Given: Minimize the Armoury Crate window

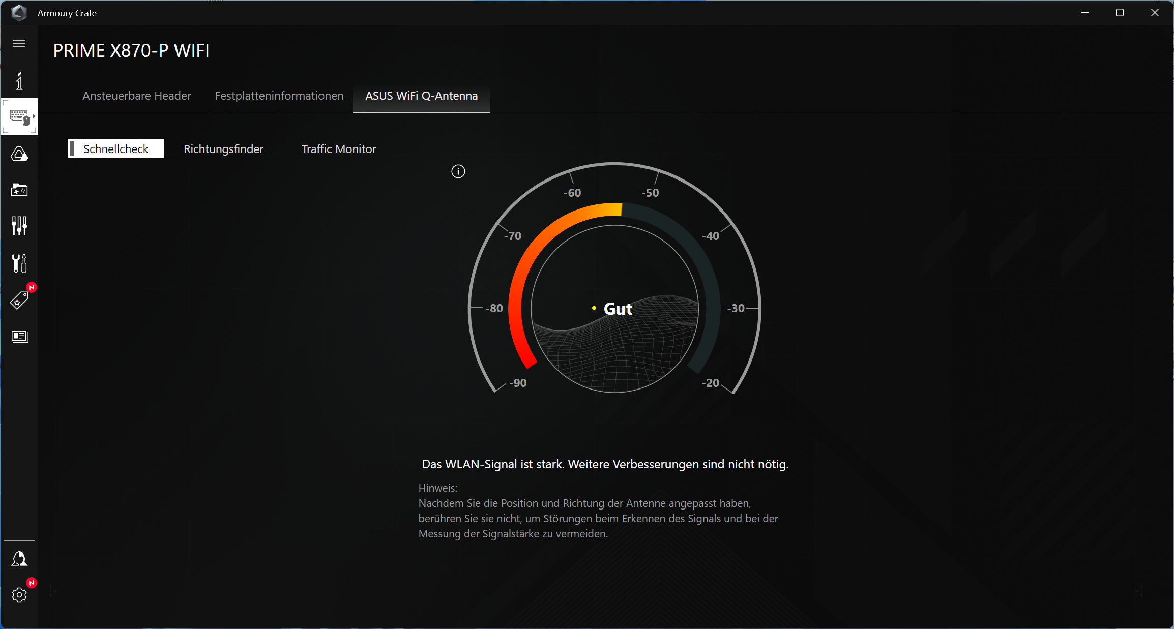Looking at the screenshot, I should (1084, 13).
